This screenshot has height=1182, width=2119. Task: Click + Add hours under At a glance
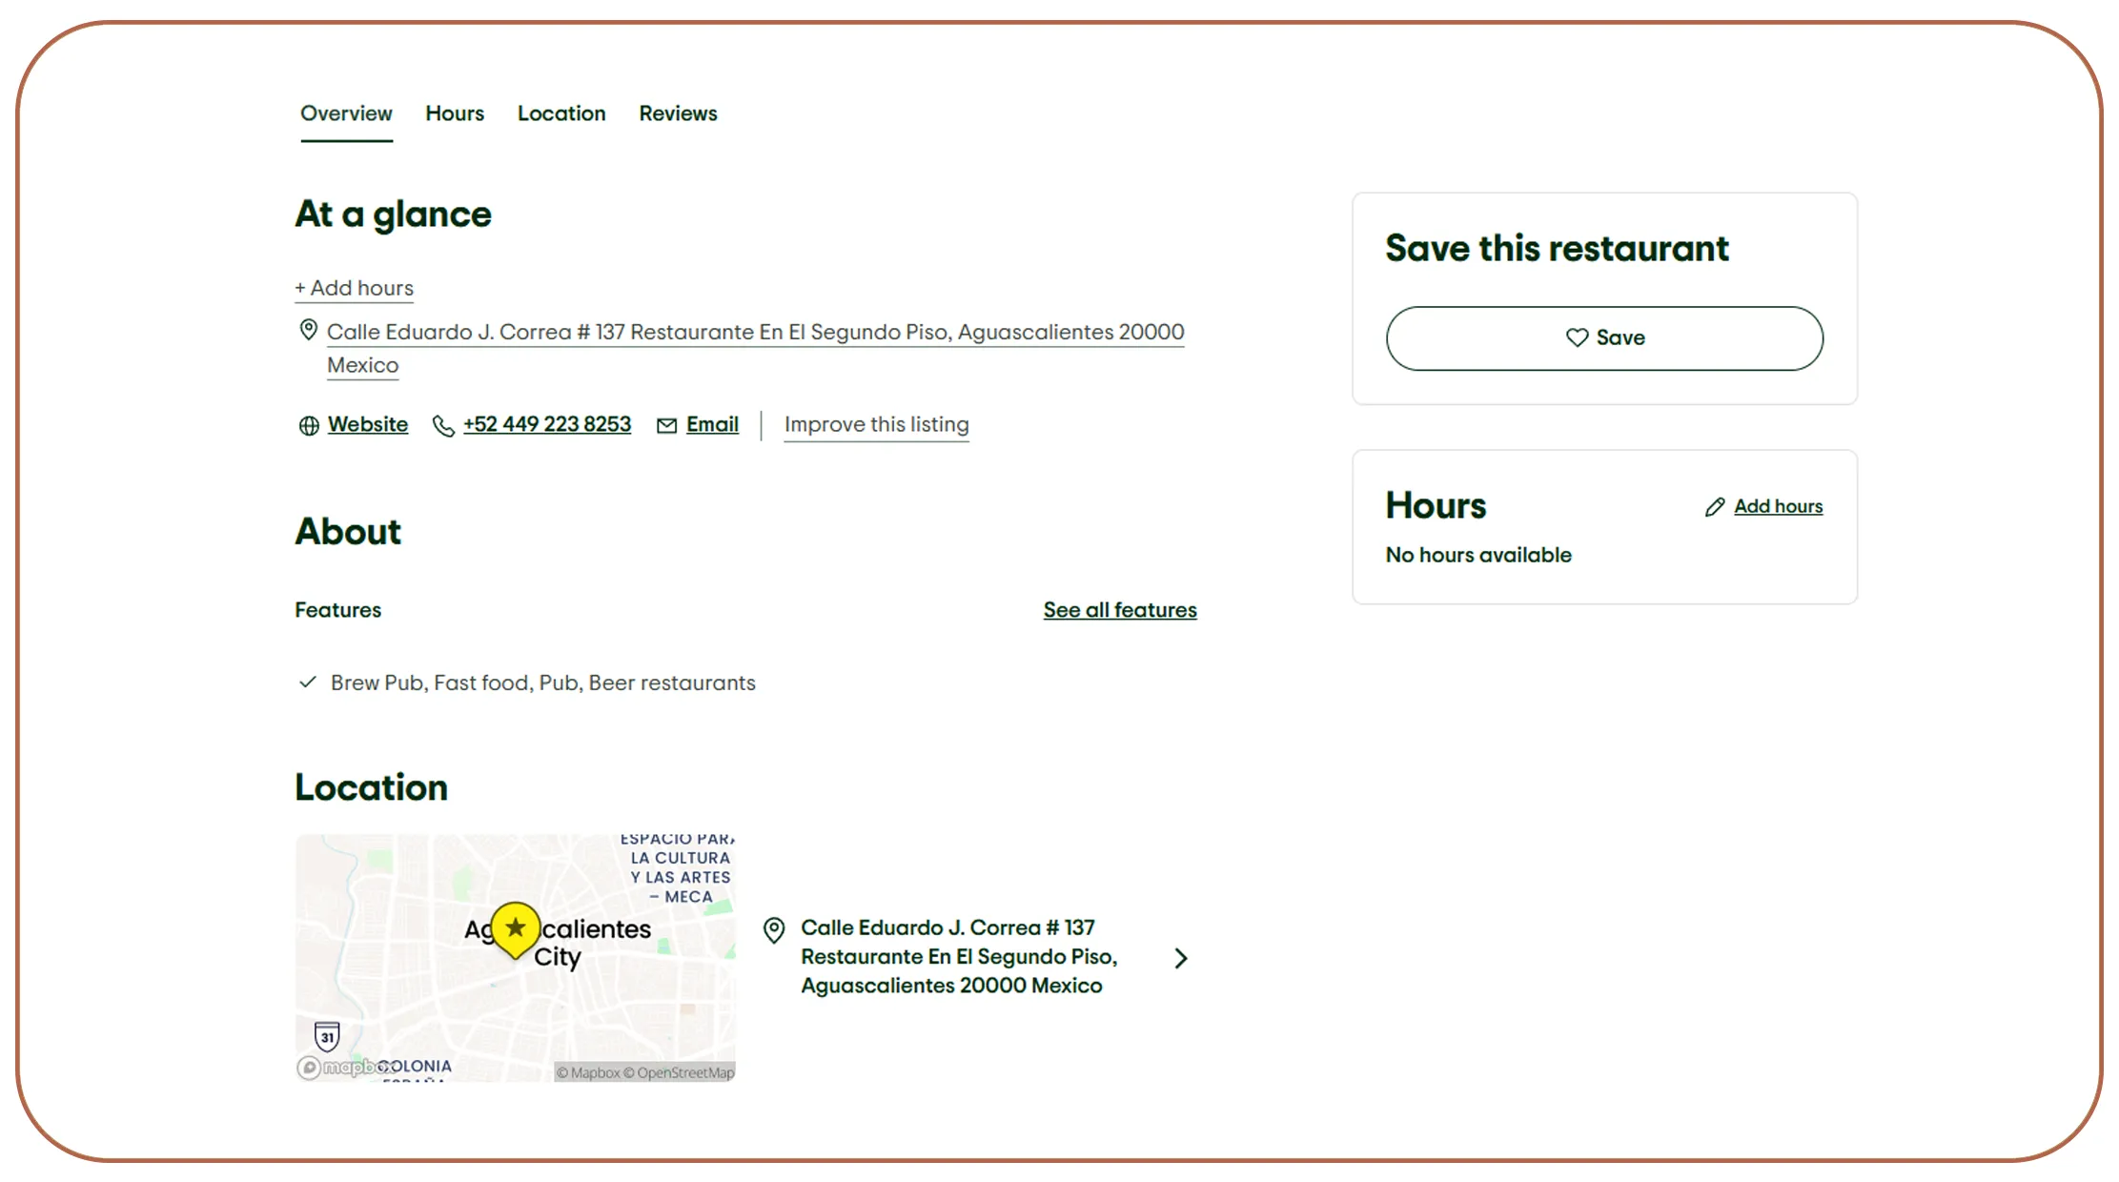point(354,288)
